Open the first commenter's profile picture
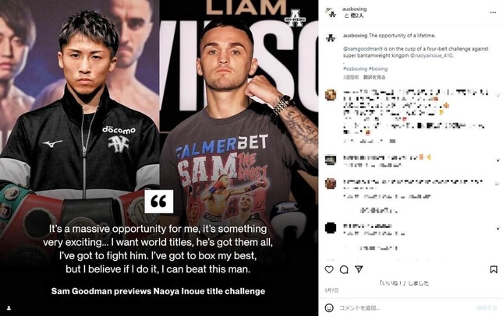 (331, 95)
